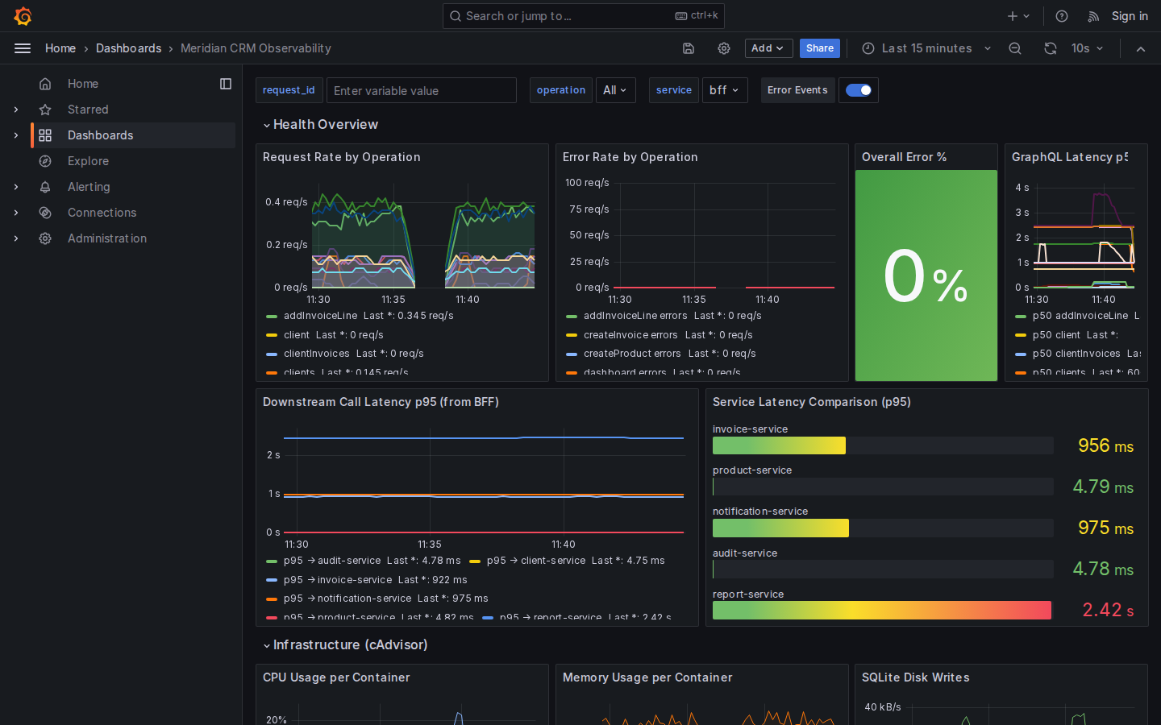Collapse the top toolbar with chevron-up icon
Viewport: 1161px width, 725px height.
click(1141, 48)
